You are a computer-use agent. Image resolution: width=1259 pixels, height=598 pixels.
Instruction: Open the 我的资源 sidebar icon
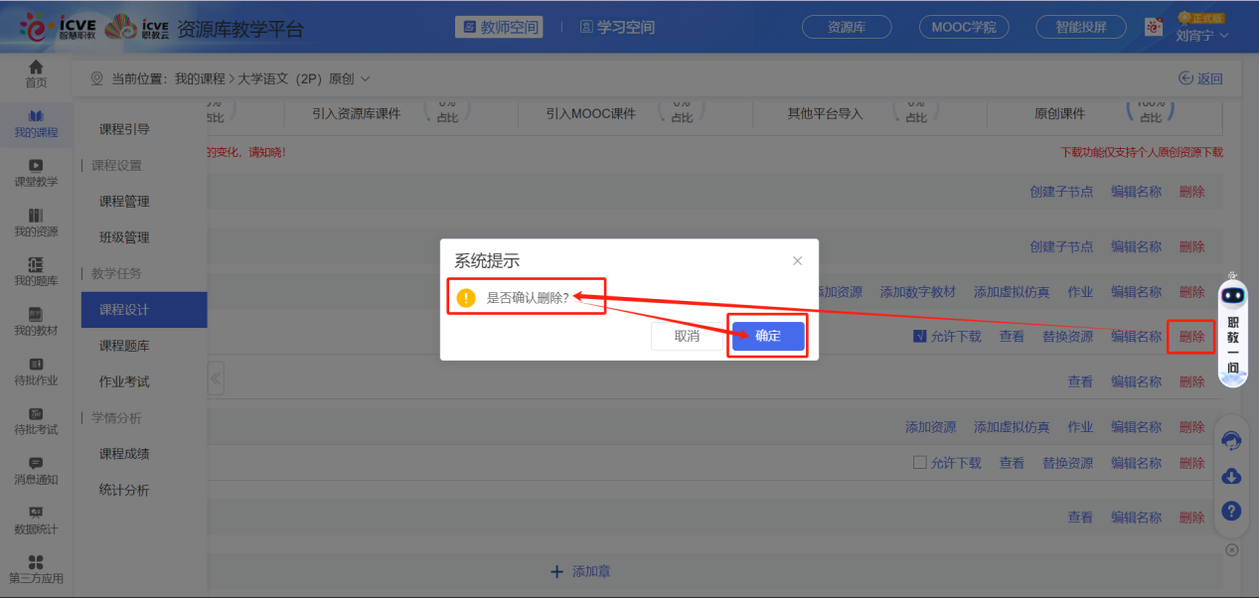coord(35,223)
